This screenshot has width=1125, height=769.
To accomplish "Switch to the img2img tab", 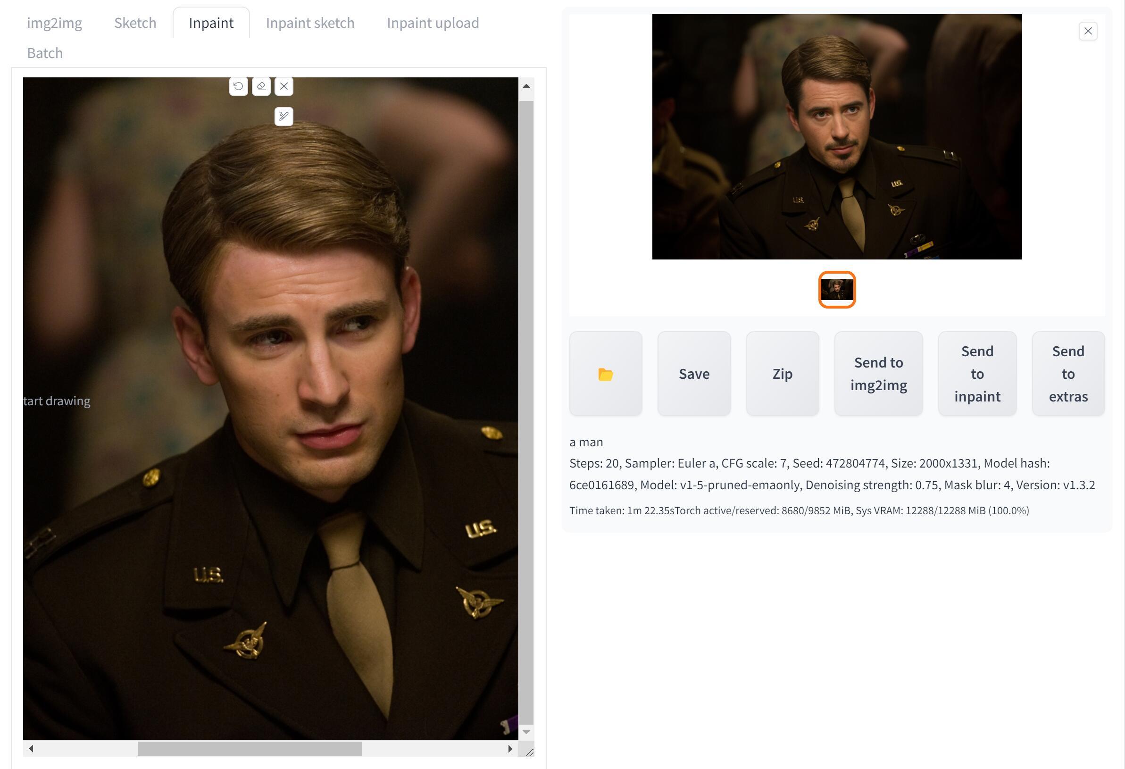I will click(54, 23).
